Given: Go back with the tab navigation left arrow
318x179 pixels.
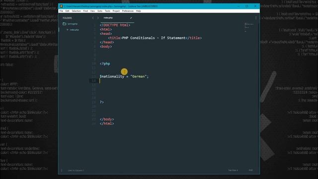Looking at the screenshot, I should coord(93,18).
